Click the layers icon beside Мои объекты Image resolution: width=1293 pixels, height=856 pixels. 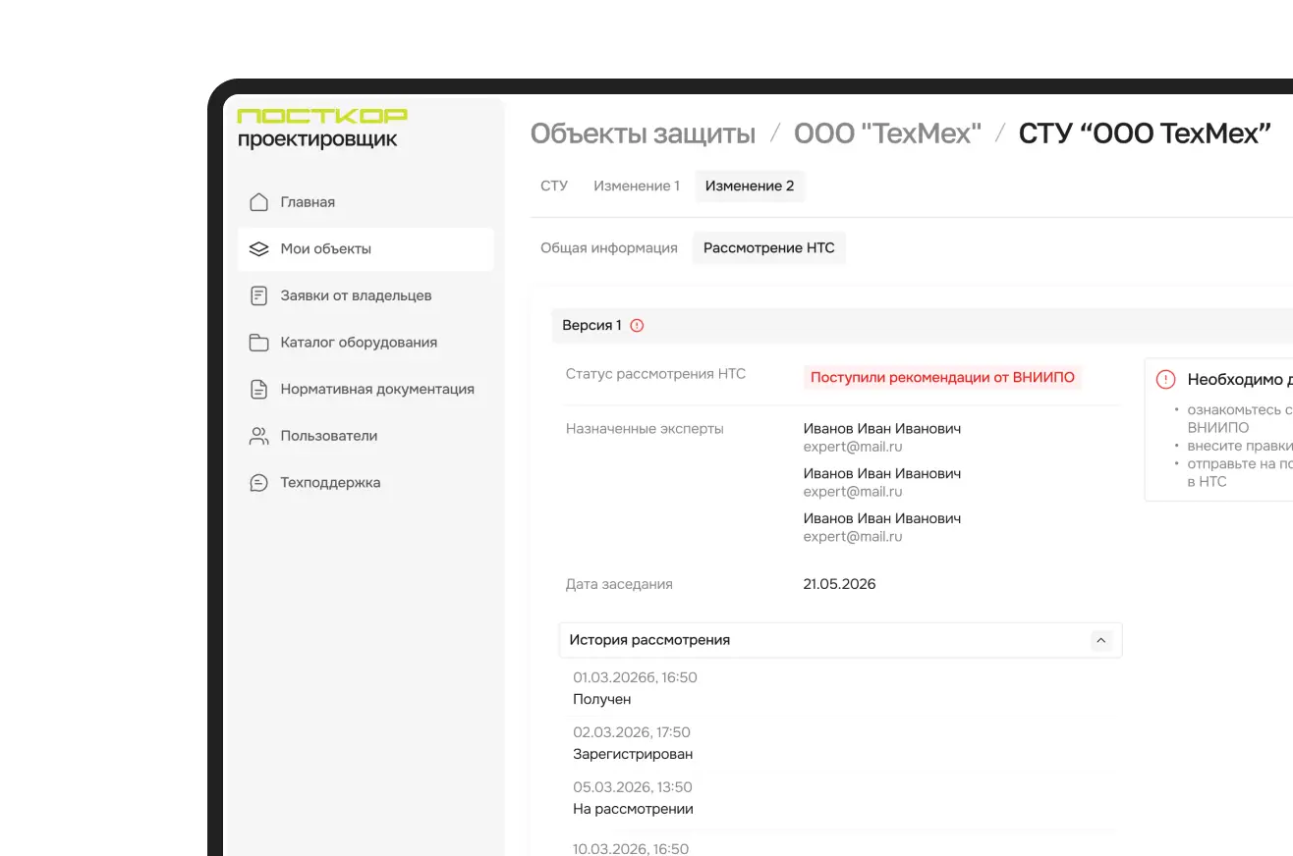[x=258, y=249]
